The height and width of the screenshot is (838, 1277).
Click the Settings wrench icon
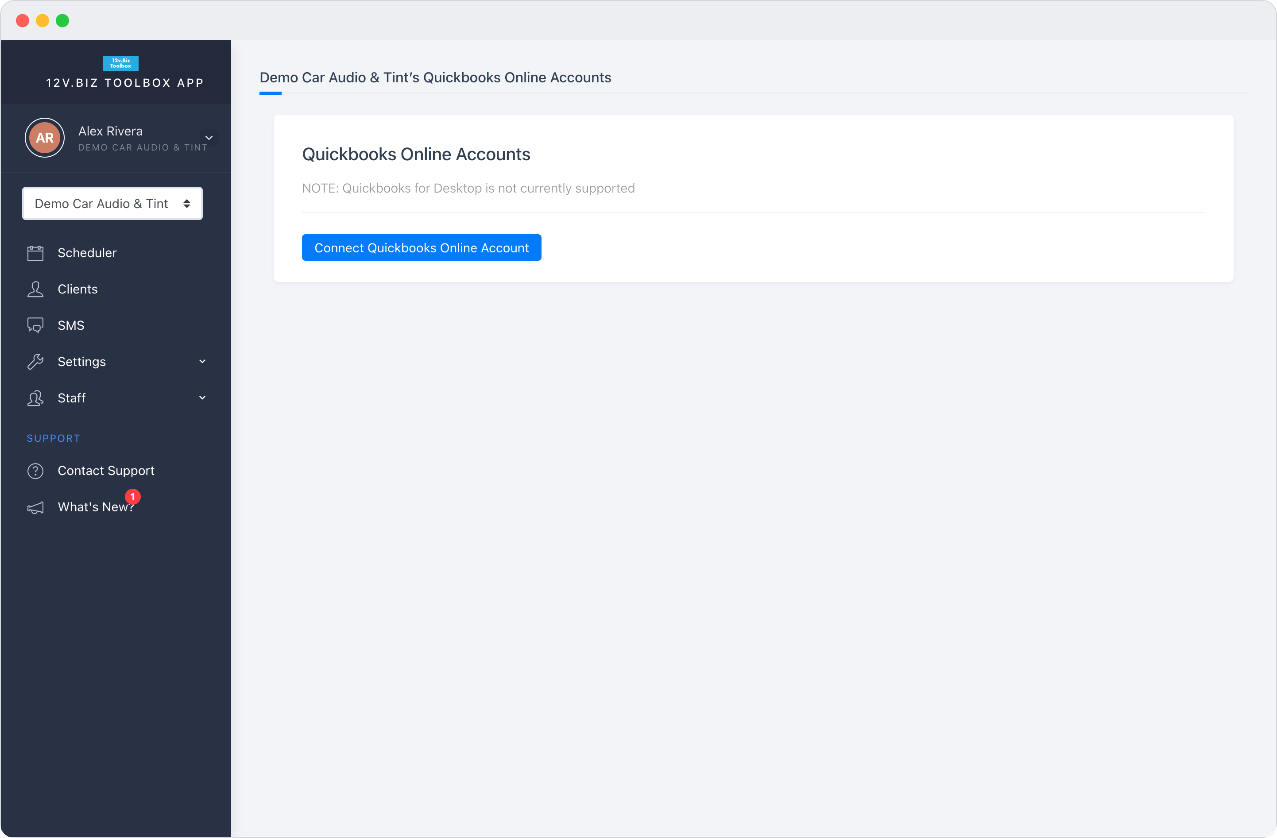click(35, 362)
